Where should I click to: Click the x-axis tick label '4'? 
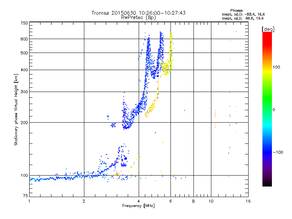tap(139, 201)
